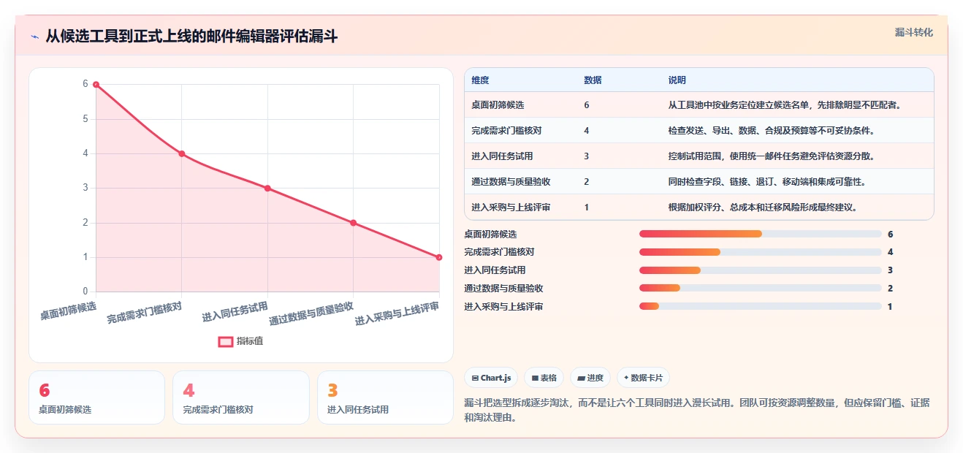The width and height of the screenshot is (963, 453).
Task: Click the table value 1 in the 进入采购与上线评审 row
Action: [587, 208]
